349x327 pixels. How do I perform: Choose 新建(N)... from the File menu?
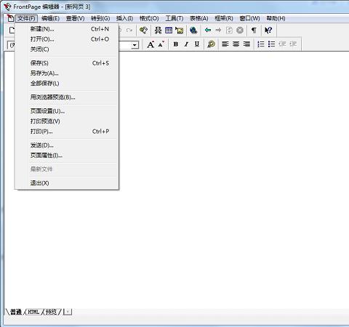(67, 29)
